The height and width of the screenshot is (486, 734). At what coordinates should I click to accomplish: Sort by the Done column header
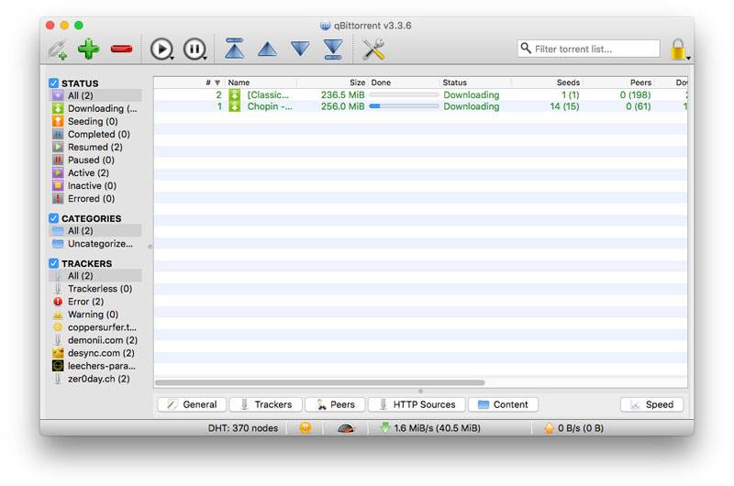tap(404, 83)
